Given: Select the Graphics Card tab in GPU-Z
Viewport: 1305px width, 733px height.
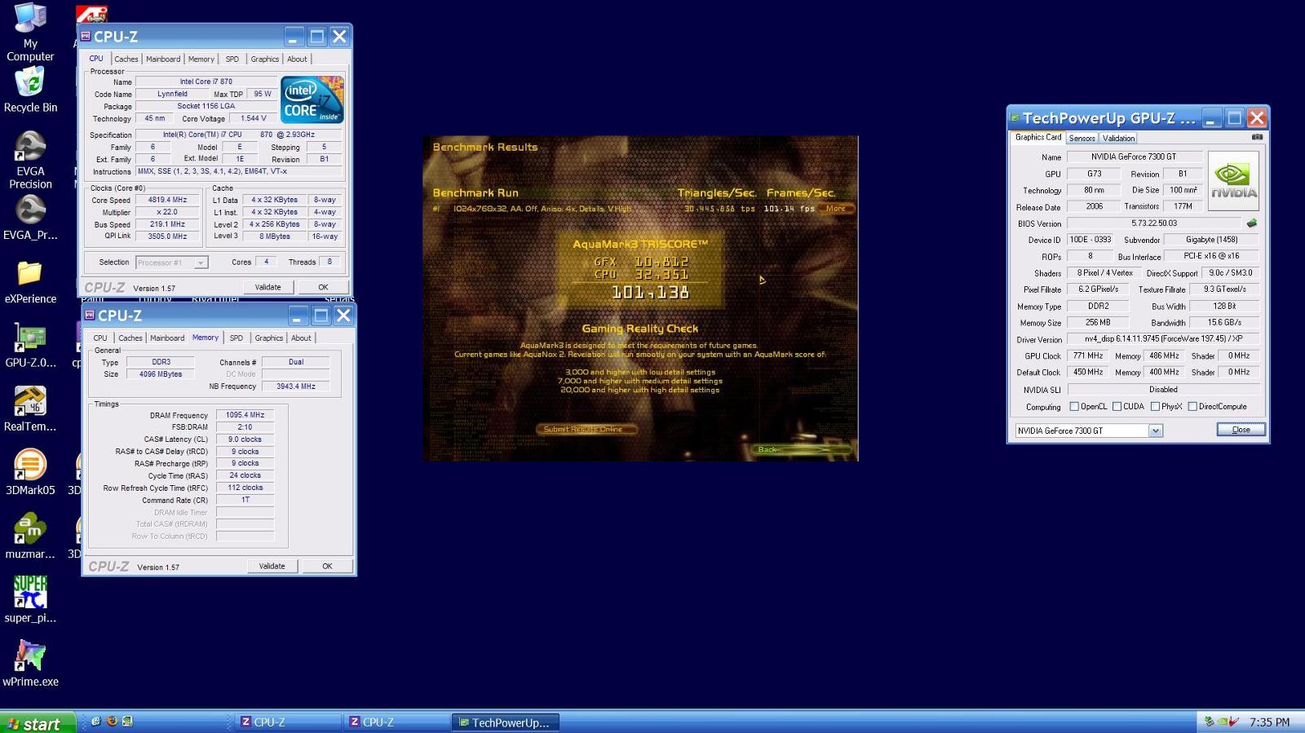Looking at the screenshot, I should tap(1037, 137).
